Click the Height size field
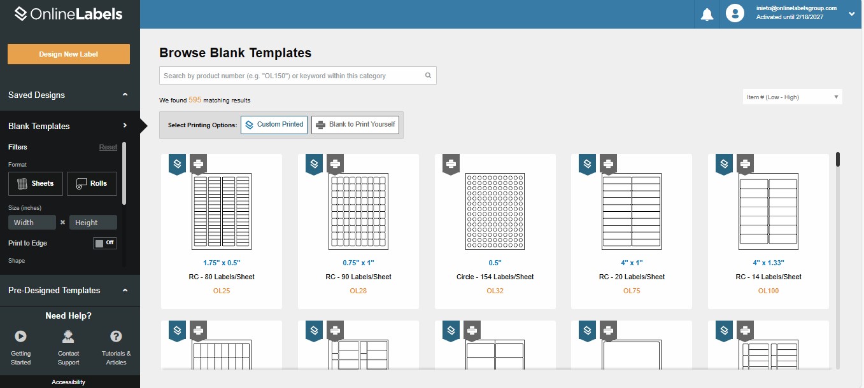 93,223
